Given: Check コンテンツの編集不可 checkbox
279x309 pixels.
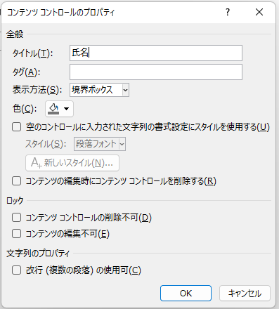Looking at the screenshot, I should [17, 234].
